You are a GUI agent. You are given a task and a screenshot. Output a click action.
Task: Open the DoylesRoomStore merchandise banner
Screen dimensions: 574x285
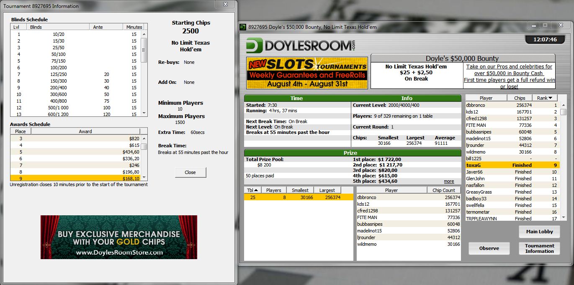tap(119, 237)
